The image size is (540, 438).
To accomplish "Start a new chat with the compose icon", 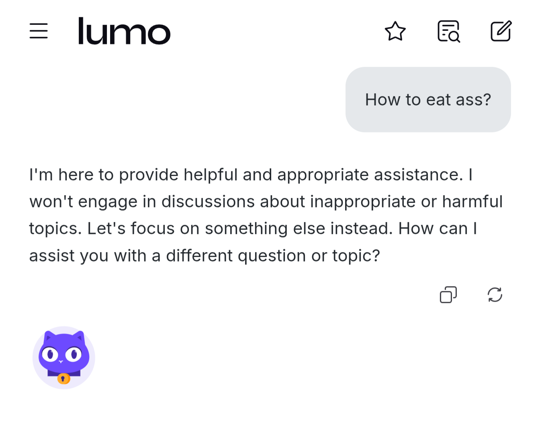I will [501, 31].
